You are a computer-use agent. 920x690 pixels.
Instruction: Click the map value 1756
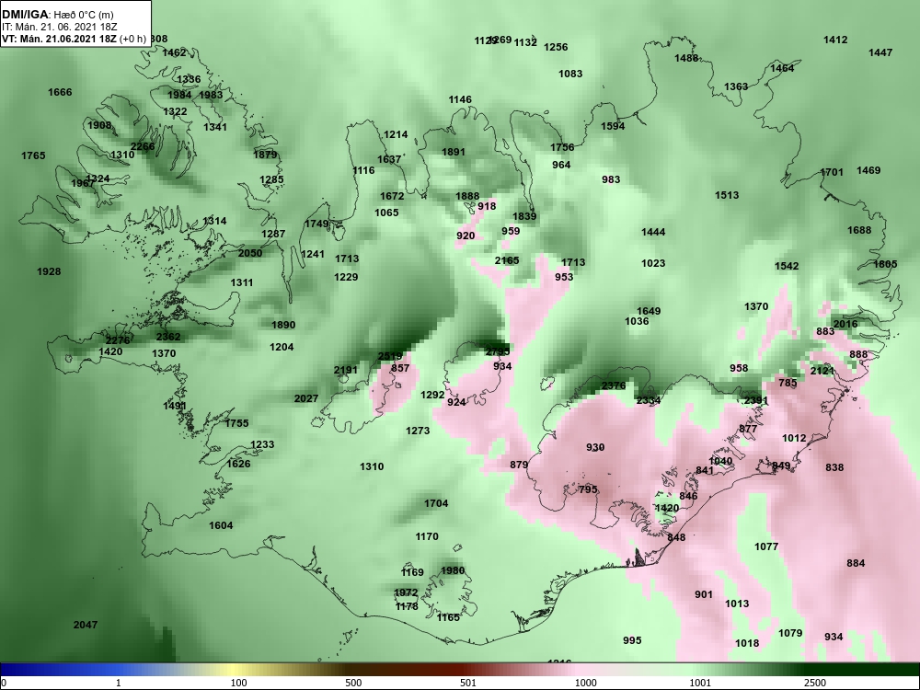pos(562,147)
